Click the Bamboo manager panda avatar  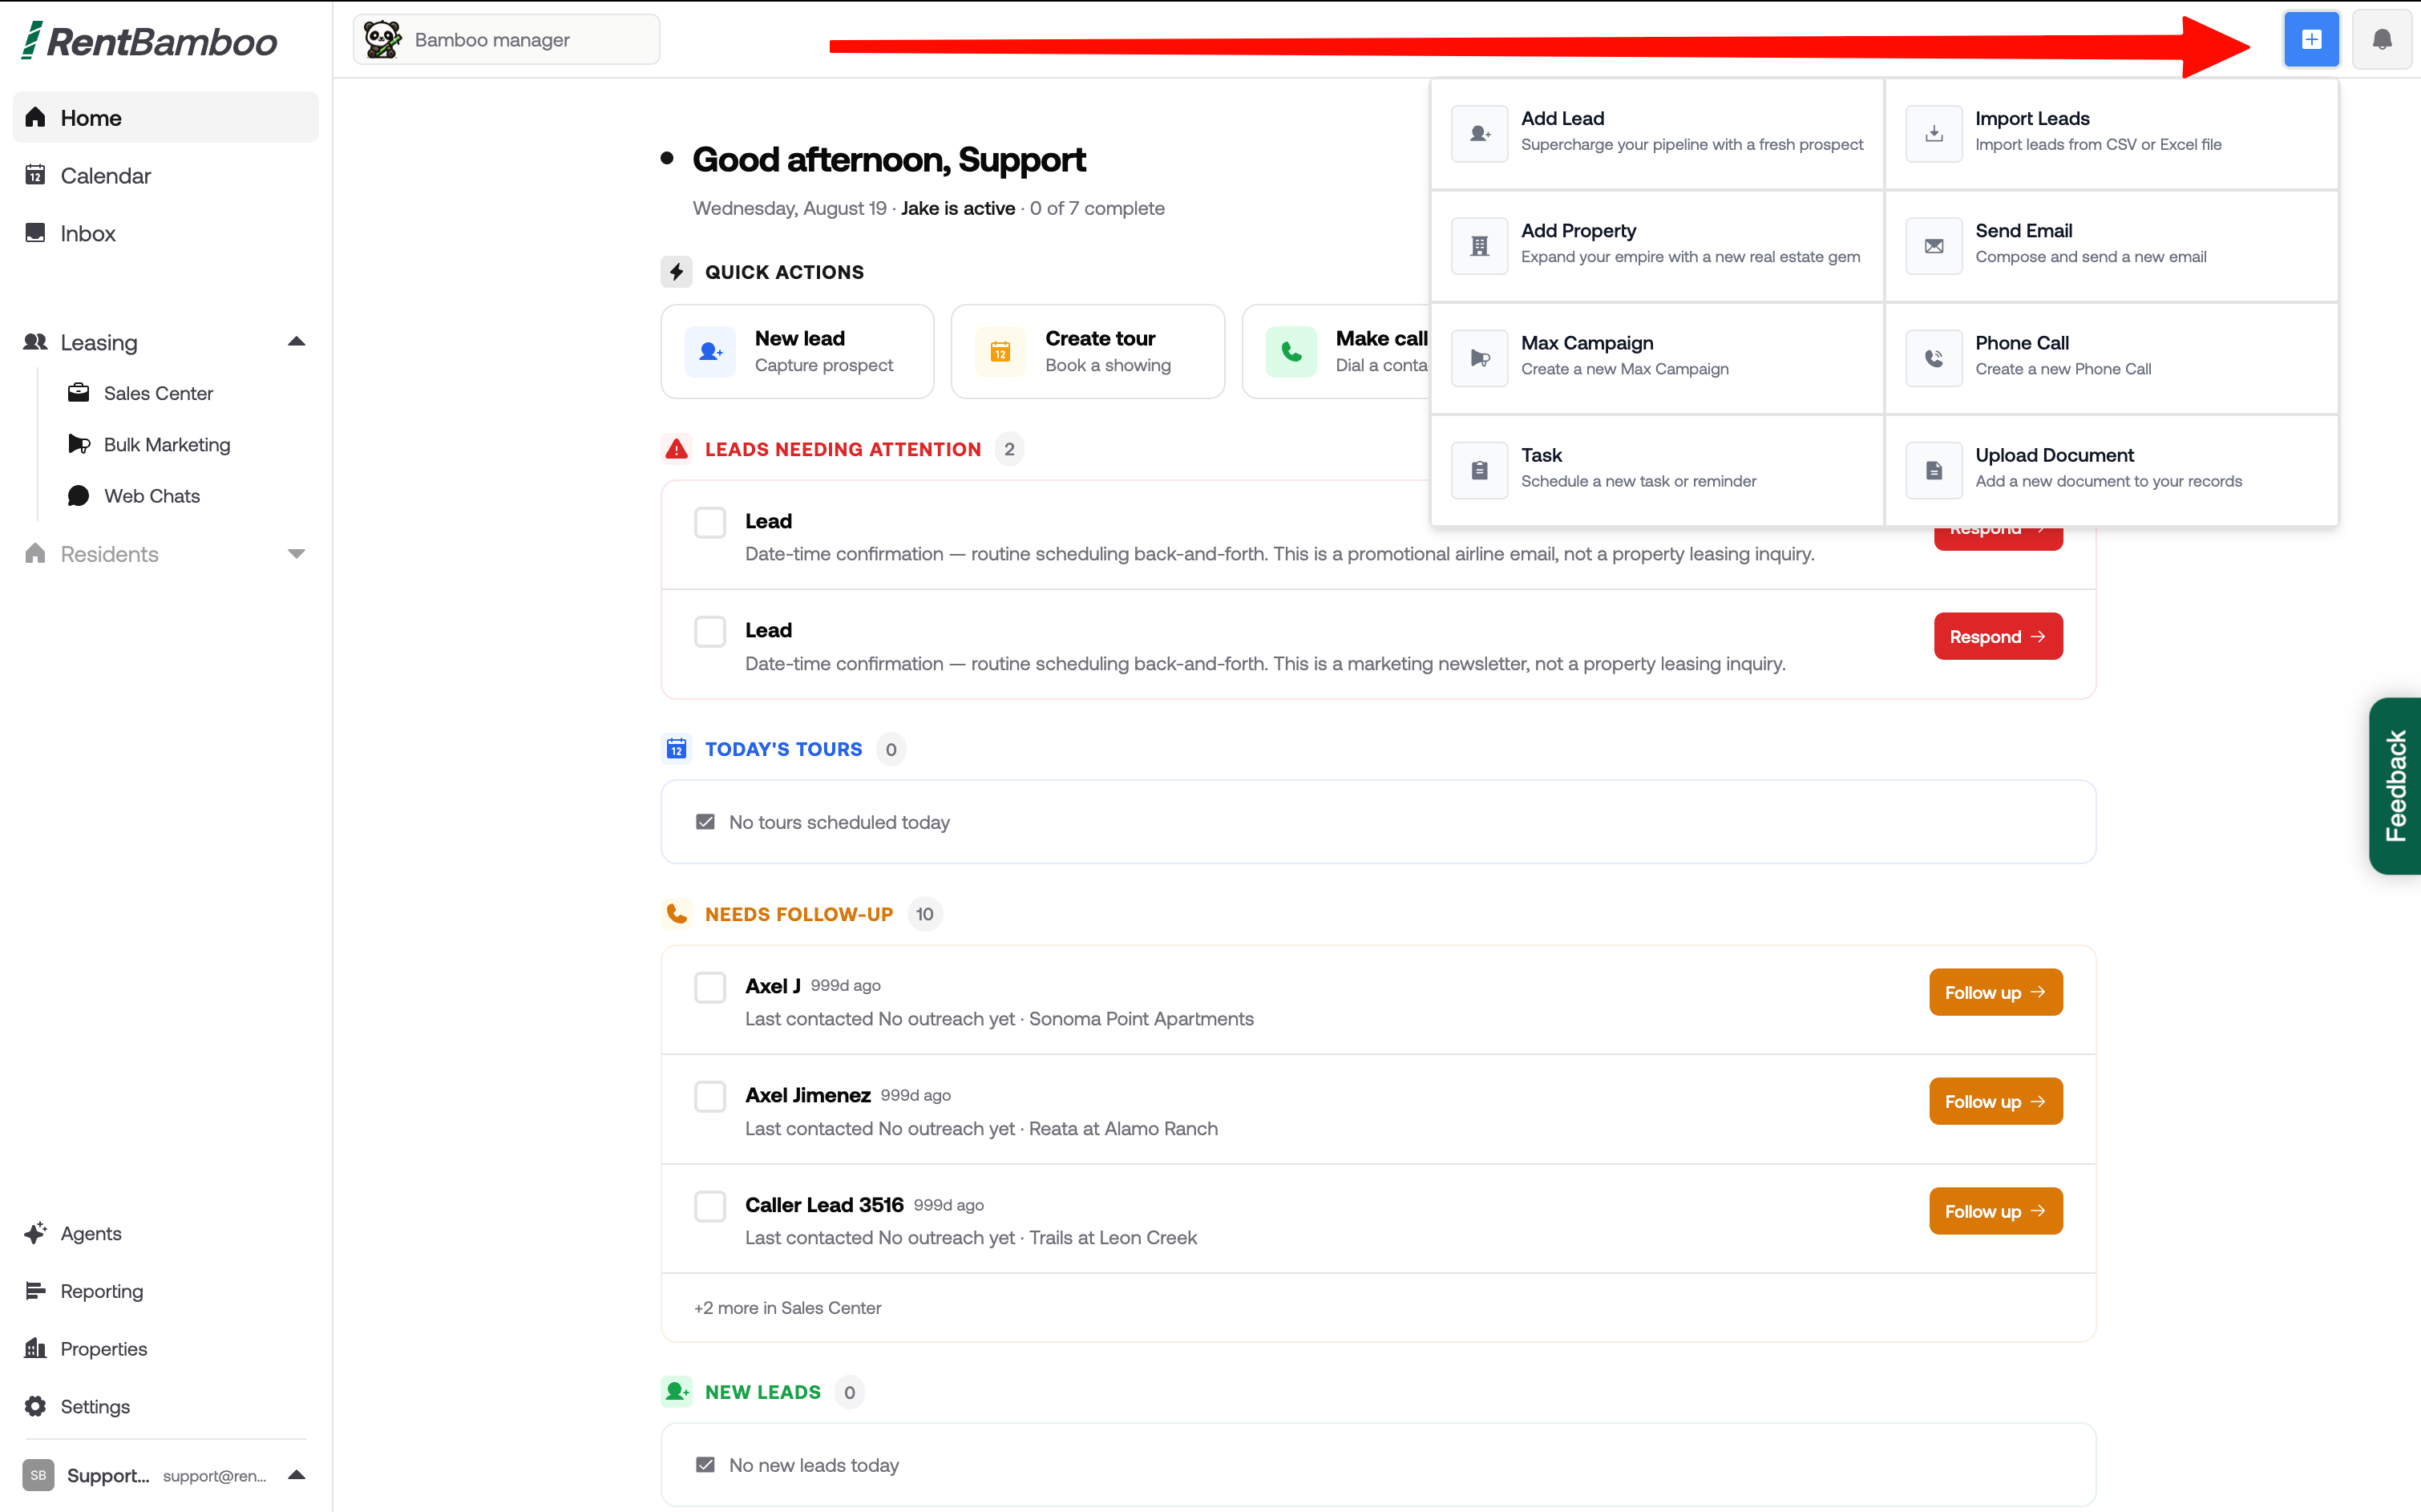point(382,40)
